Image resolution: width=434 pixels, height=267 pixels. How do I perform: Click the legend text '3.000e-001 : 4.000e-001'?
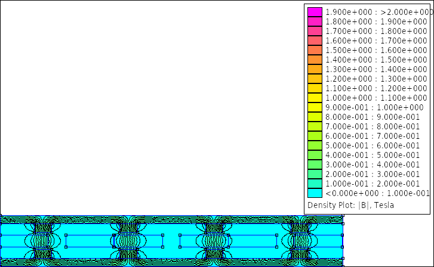tap(373, 164)
